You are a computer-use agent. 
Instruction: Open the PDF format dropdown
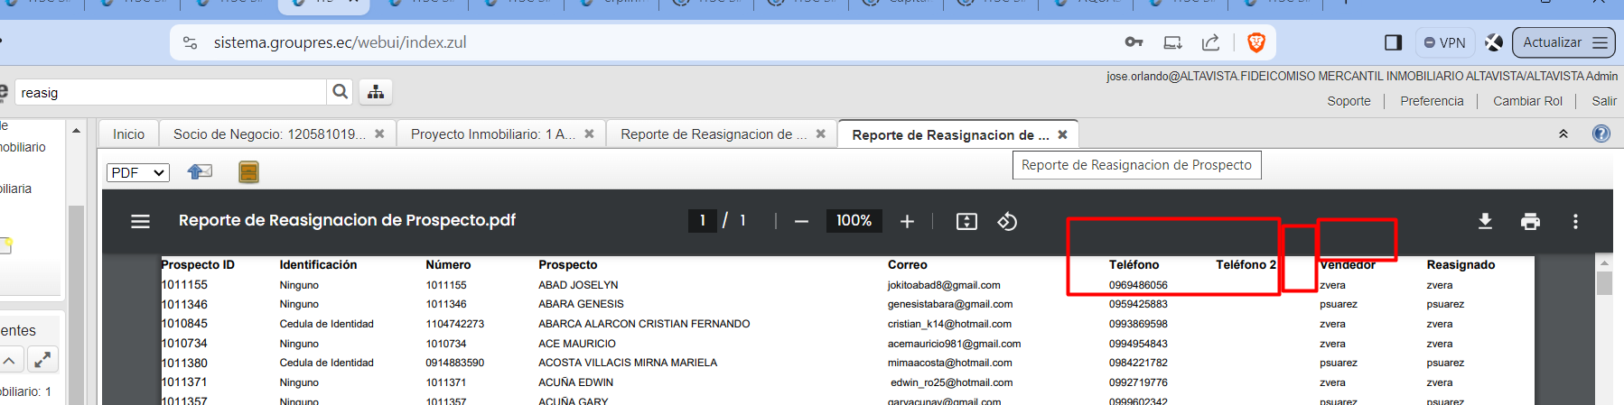coord(138,172)
